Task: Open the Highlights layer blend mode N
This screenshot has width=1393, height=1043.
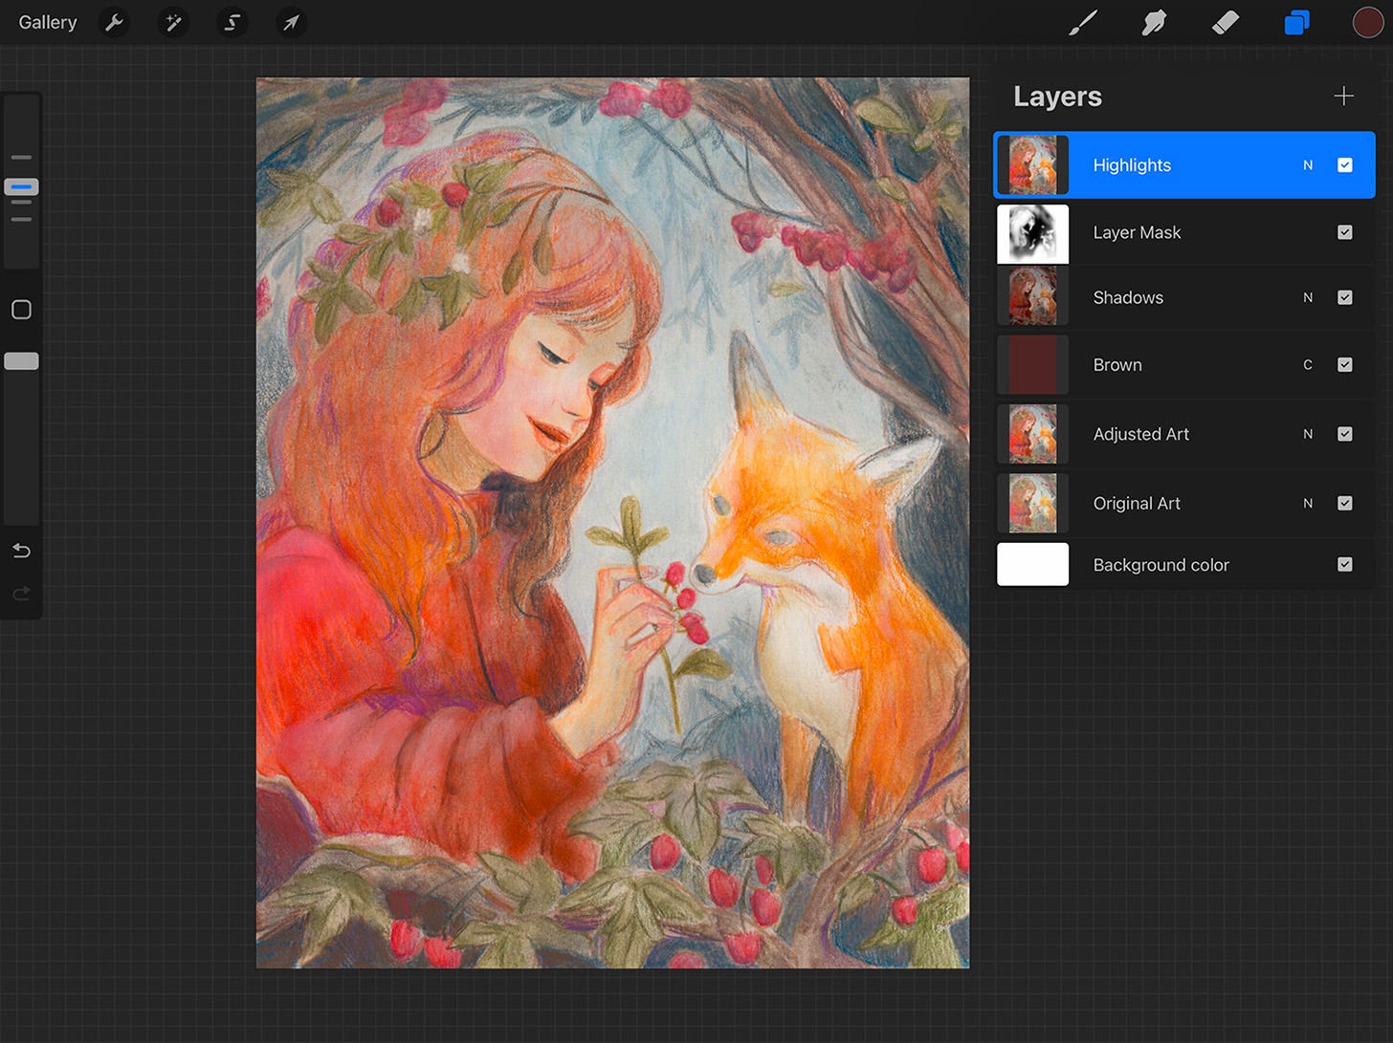Action: click(x=1308, y=164)
